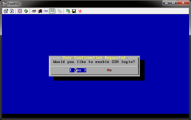Viewport: 191px width, 120px height.
Task: Minimize the FreeBSD VNC window
Action: coord(166,3)
